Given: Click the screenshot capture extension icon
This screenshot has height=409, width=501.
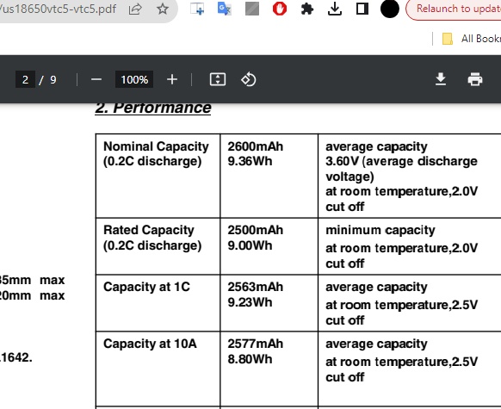Looking at the screenshot, I should (x=197, y=9).
